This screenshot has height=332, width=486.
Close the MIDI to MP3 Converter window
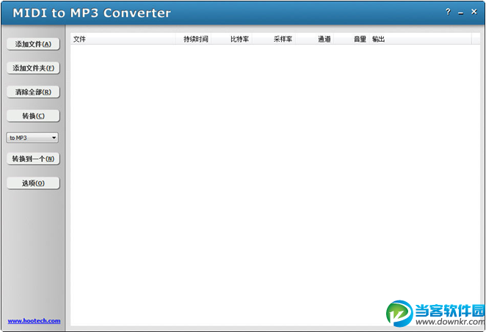click(x=474, y=12)
